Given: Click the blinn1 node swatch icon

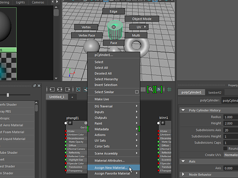Looking at the screenshot, I should click(163, 123).
